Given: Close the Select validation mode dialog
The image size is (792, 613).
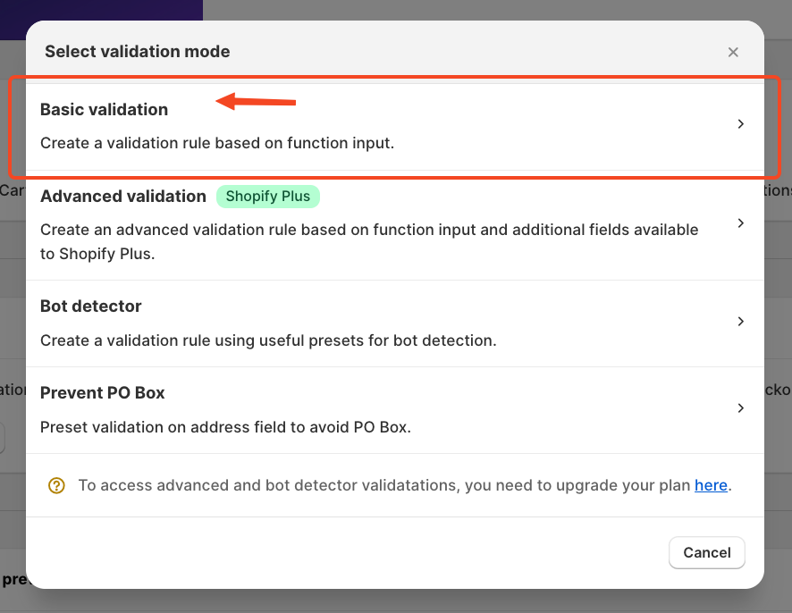Looking at the screenshot, I should 733,52.
